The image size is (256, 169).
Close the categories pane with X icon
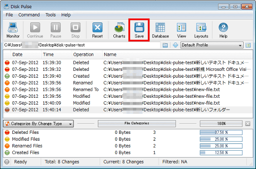[x=248, y=124]
